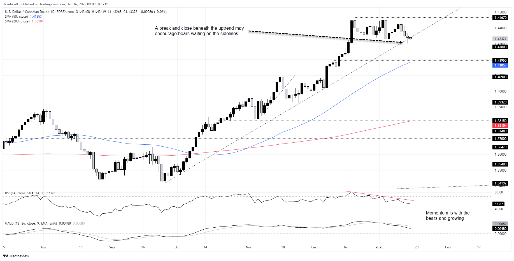Click the 1.37480 price level label
This screenshot has height=261, width=514.
500,131
